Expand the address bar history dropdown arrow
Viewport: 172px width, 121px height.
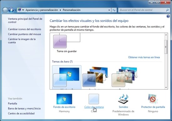109,10
